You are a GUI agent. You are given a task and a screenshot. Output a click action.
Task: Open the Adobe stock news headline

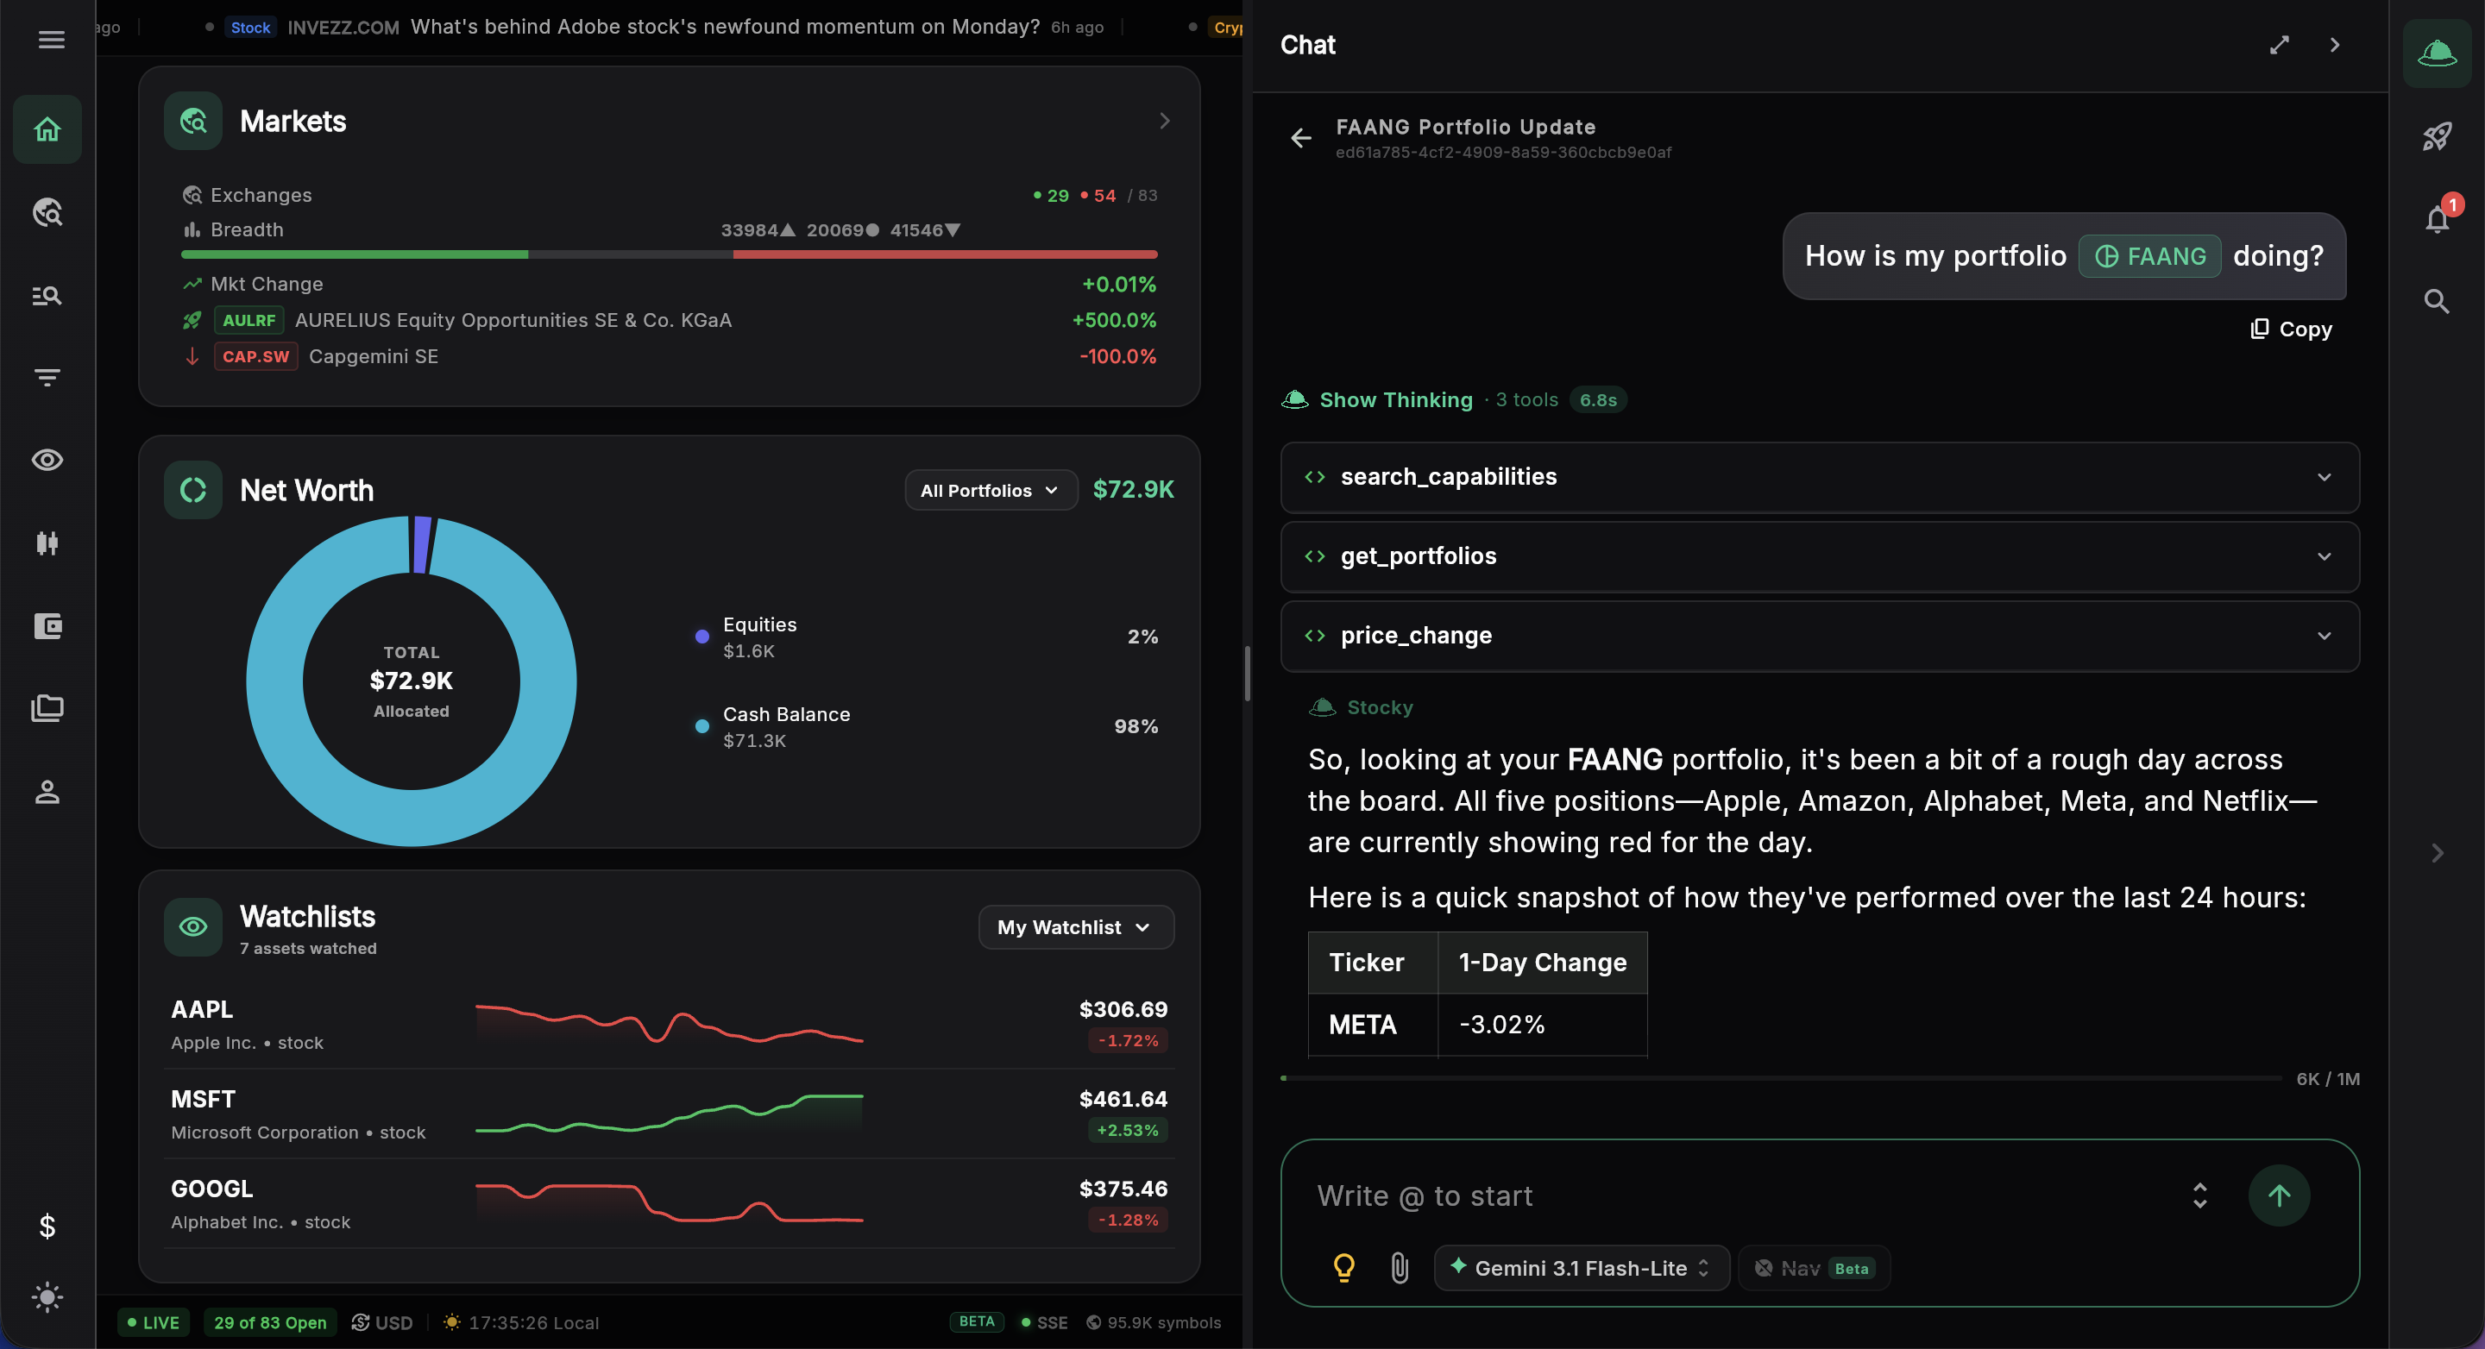[725, 27]
